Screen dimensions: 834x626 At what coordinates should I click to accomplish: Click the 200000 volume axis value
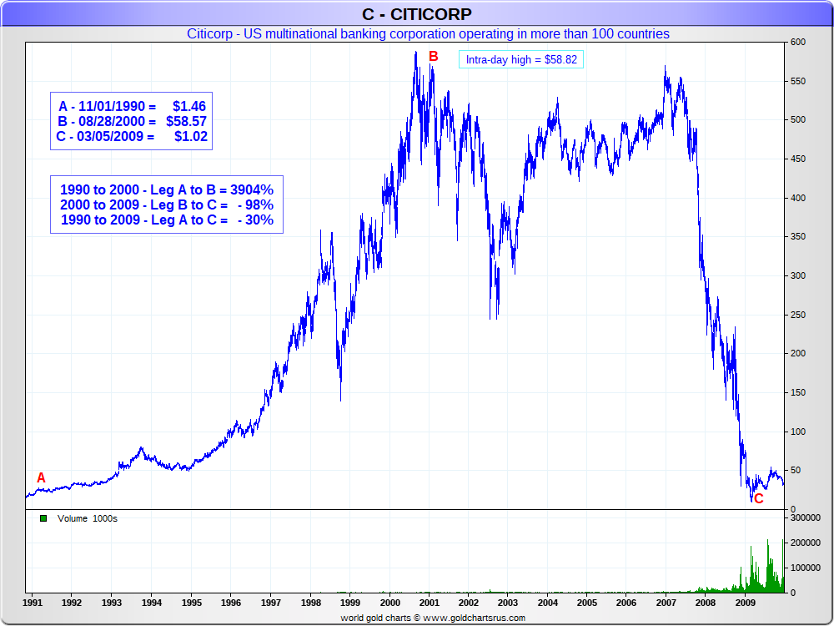(806, 543)
